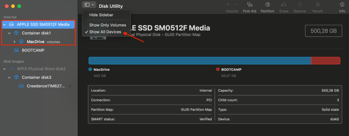The image size is (349, 136).
Task: Eject the Creedence11M627 disk image
Action: coord(70,86)
